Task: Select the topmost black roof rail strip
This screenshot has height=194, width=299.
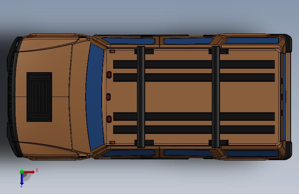Action: click(194, 64)
